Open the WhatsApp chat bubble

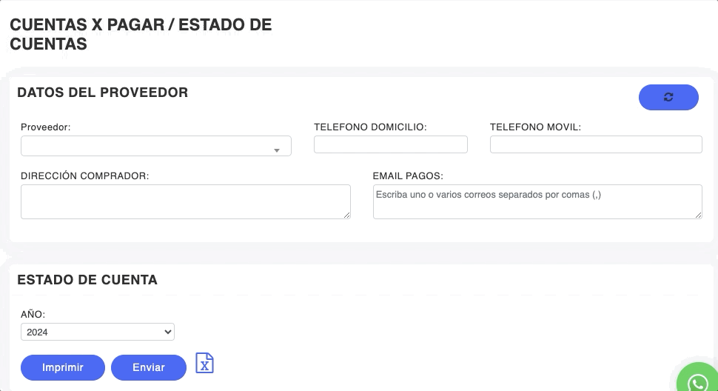pyautogui.click(x=697, y=381)
